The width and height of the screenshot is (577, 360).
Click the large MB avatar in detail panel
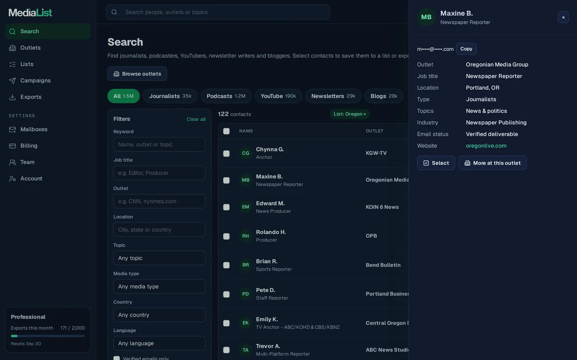(426, 17)
